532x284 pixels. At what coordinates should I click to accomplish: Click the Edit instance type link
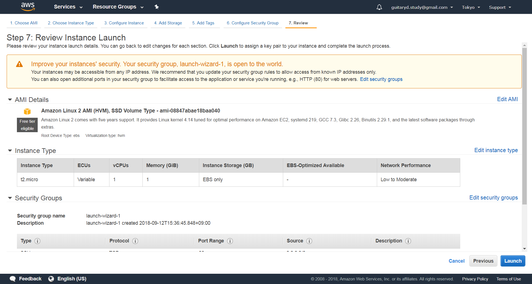coord(496,150)
